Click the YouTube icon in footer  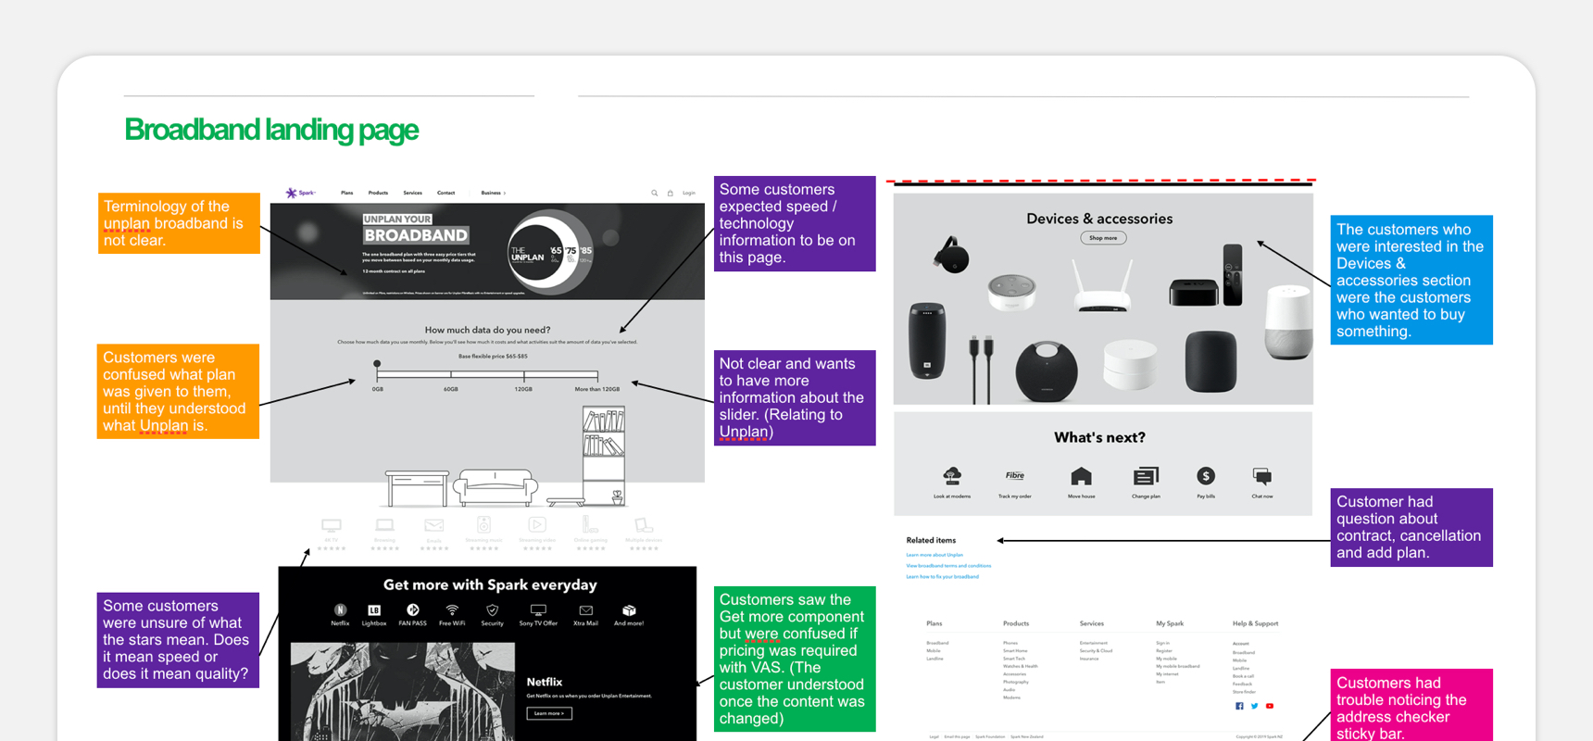(1270, 706)
